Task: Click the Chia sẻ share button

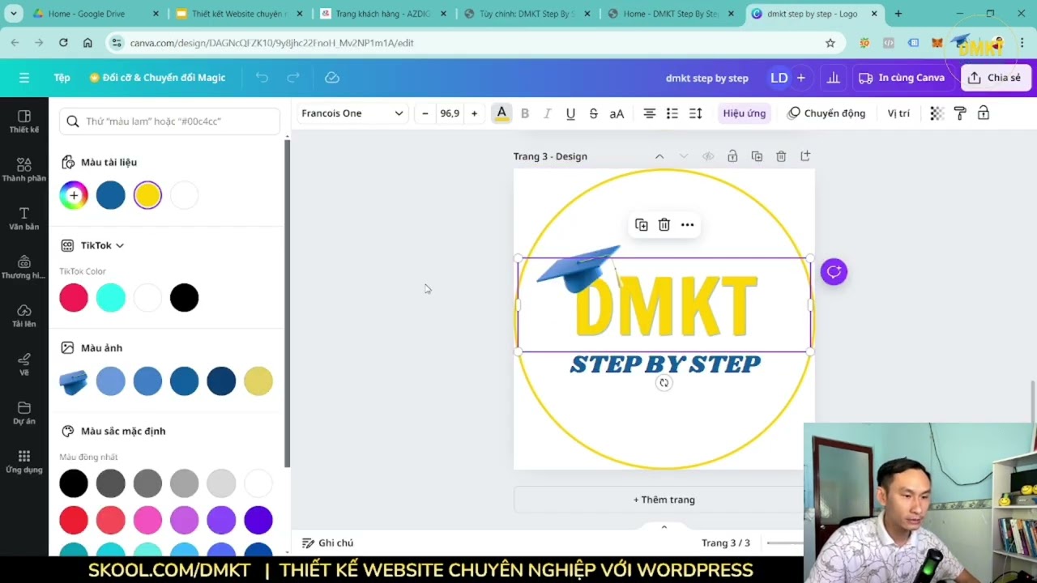Action: click(x=995, y=78)
